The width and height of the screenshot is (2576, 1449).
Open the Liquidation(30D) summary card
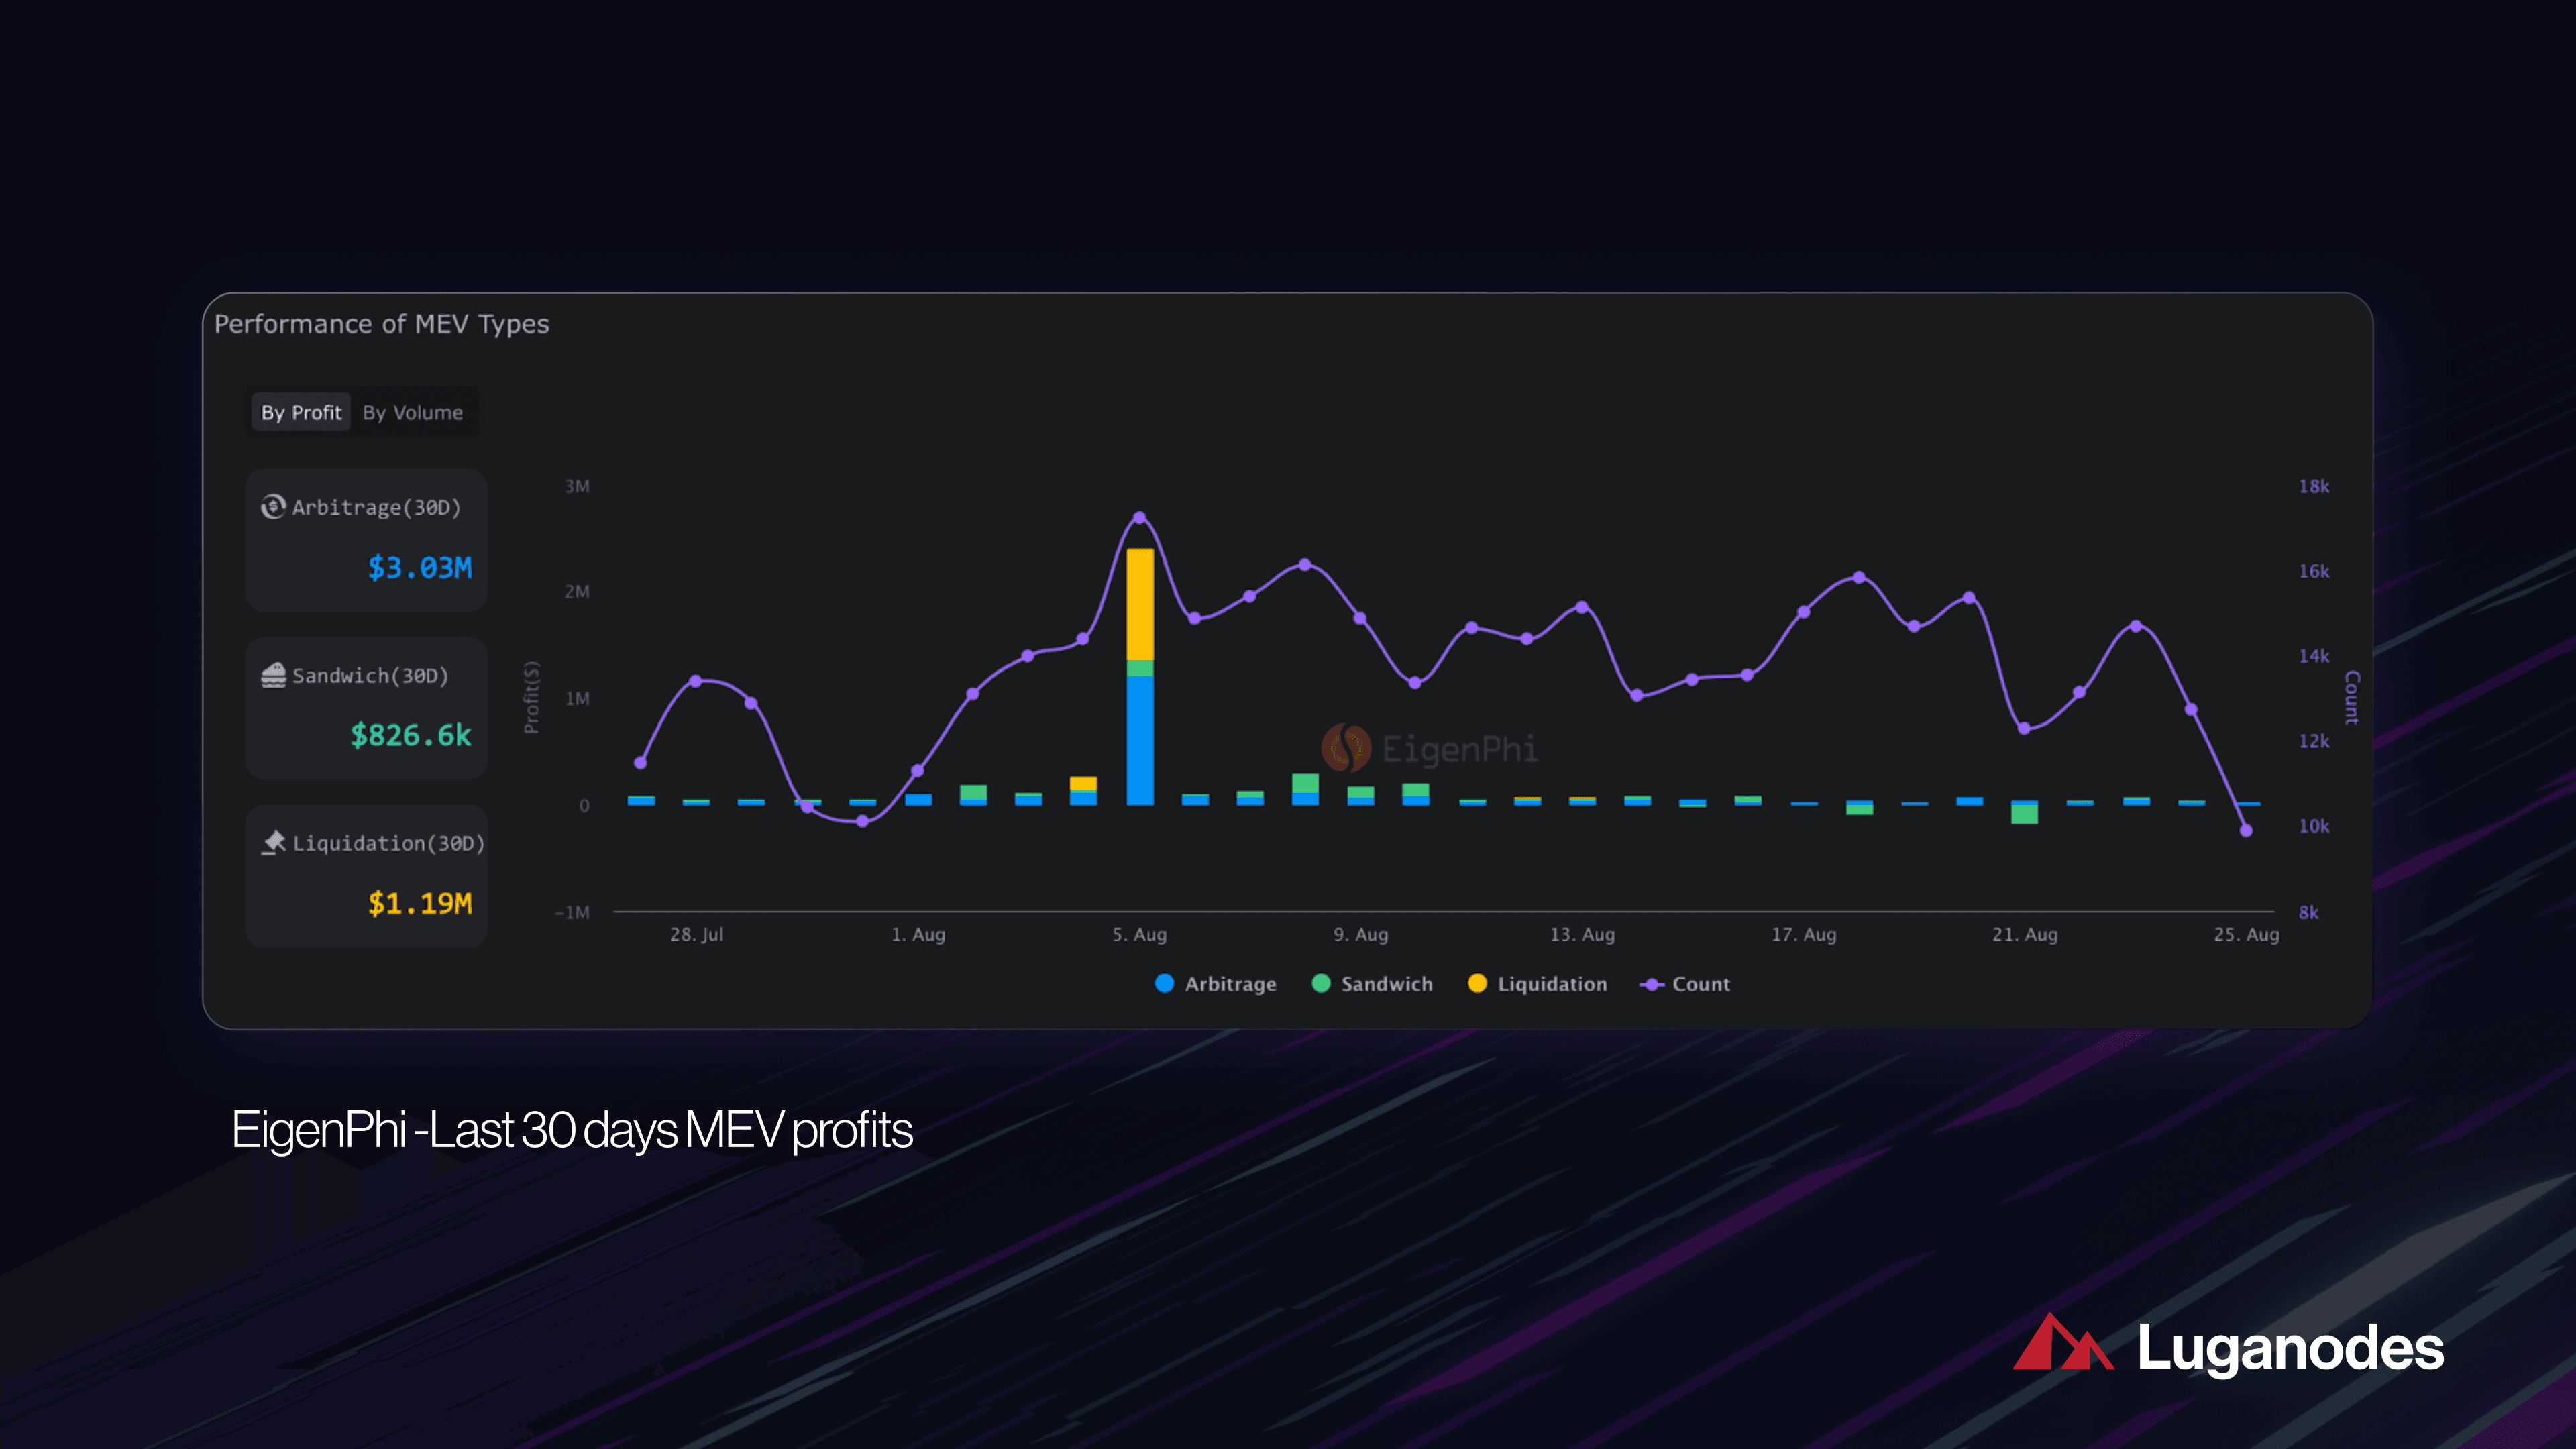pyautogui.click(x=366, y=875)
